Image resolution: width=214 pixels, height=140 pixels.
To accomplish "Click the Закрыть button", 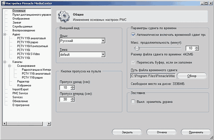I will [x=127, y=132].
